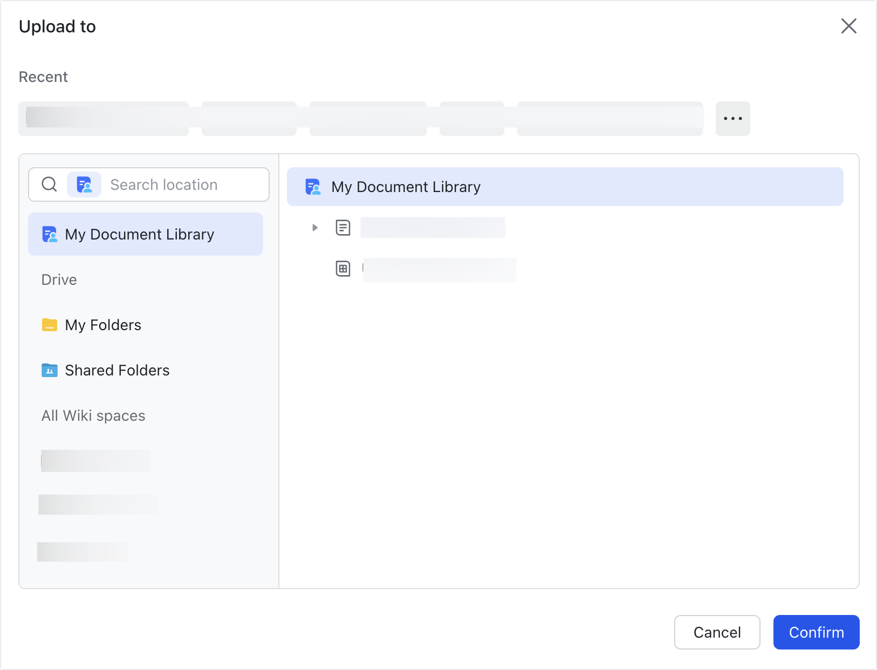The height and width of the screenshot is (670, 877).
Task: Click the spreadsheet icon in the library tree
Action: [x=342, y=269]
